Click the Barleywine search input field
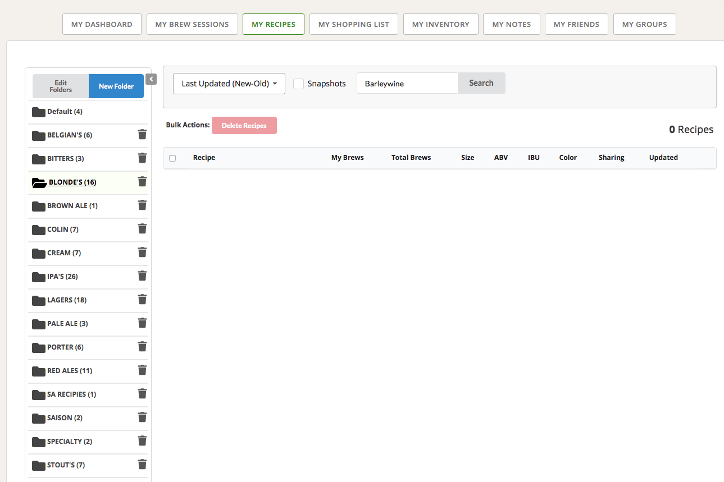Image resolution: width=724 pixels, height=482 pixels. point(407,84)
